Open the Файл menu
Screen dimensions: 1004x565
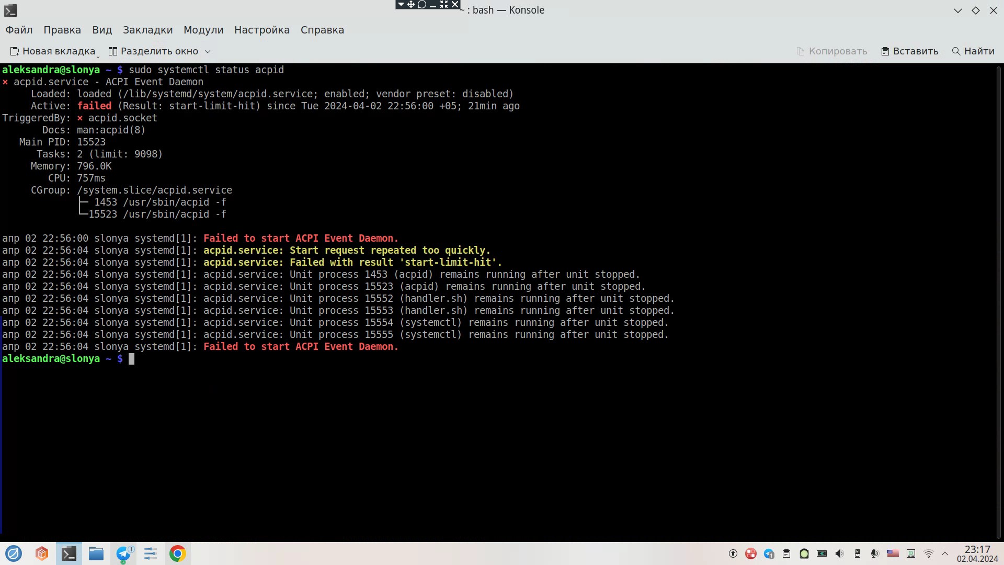pyautogui.click(x=19, y=30)
